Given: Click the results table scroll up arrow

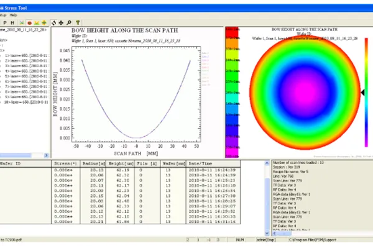Looking at the screenshot, I should click(x=267, y=163).
